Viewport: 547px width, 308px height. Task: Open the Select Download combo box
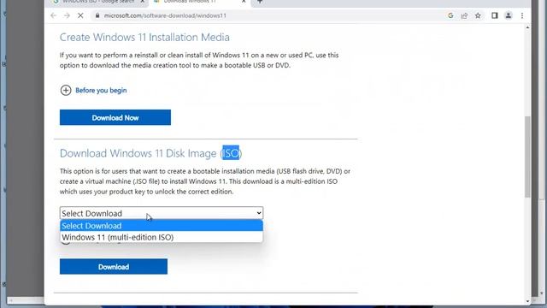click(162, 213)
